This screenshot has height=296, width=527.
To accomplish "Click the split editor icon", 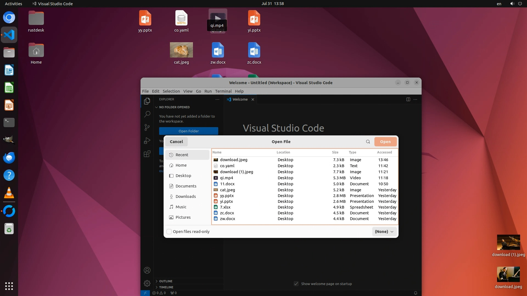I will point(408,99).
